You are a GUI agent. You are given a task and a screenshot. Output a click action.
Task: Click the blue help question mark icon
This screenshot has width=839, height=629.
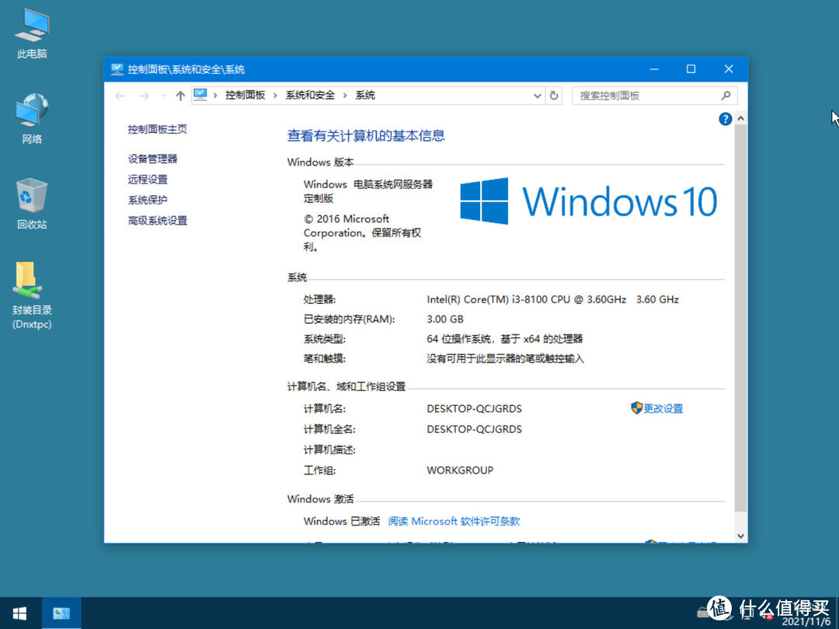point(725,118)
